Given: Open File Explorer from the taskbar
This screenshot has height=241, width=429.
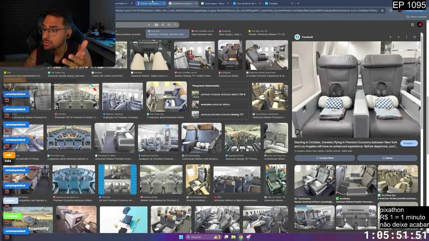Looking at the screenshot, I should point(233,237).
